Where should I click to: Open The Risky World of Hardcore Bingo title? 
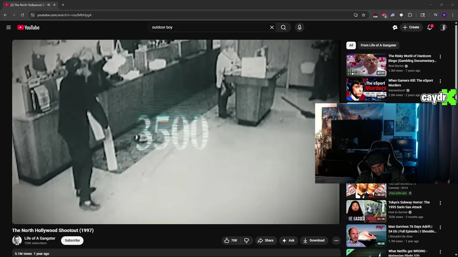pos(412,58)
